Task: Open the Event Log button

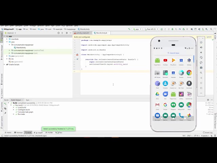Action: (208, 133)
